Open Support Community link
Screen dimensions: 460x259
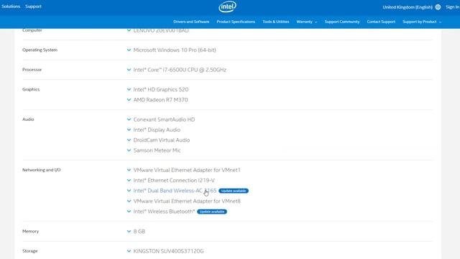click(342, 22)
